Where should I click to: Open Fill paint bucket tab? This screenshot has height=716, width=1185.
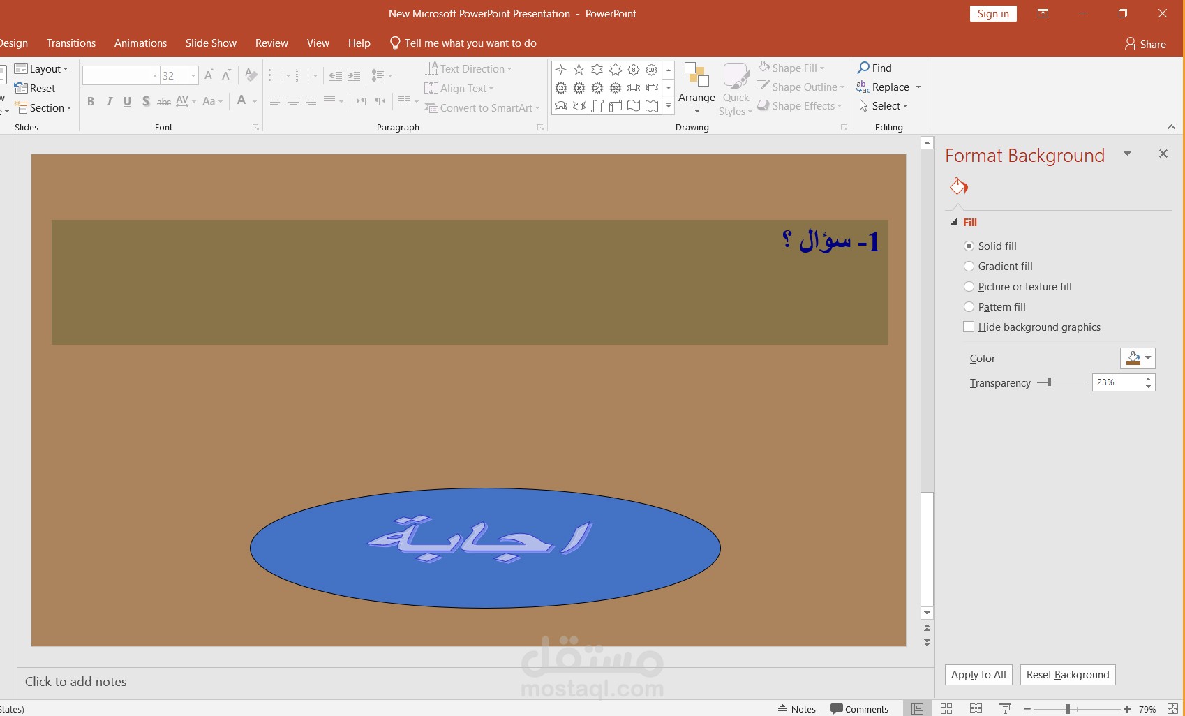click(x=959, y=186)
